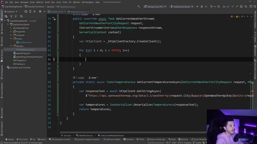
Task: Open the Debug | Any CPU configuration dropdown
Action: (x=155, y=6)
